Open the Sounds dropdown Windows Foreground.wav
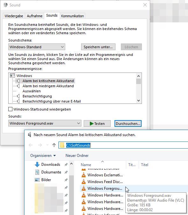This screenshot has height=215, width=188. [45, 123]
